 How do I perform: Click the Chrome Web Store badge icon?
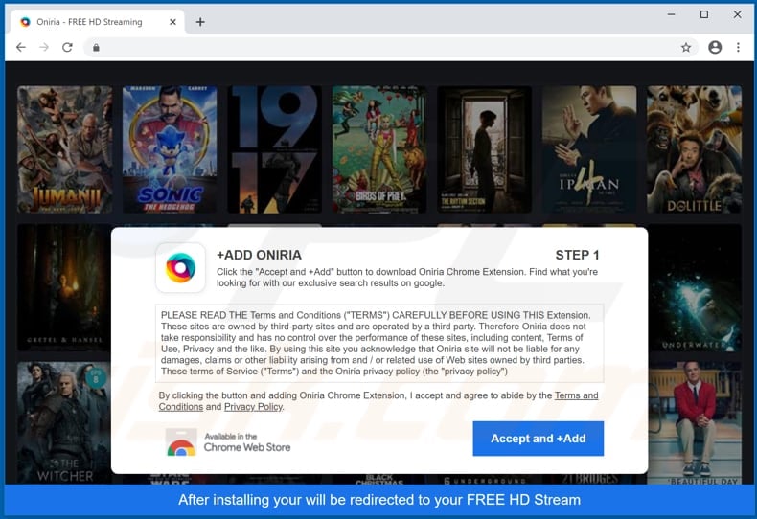click(x=181, y=442)
